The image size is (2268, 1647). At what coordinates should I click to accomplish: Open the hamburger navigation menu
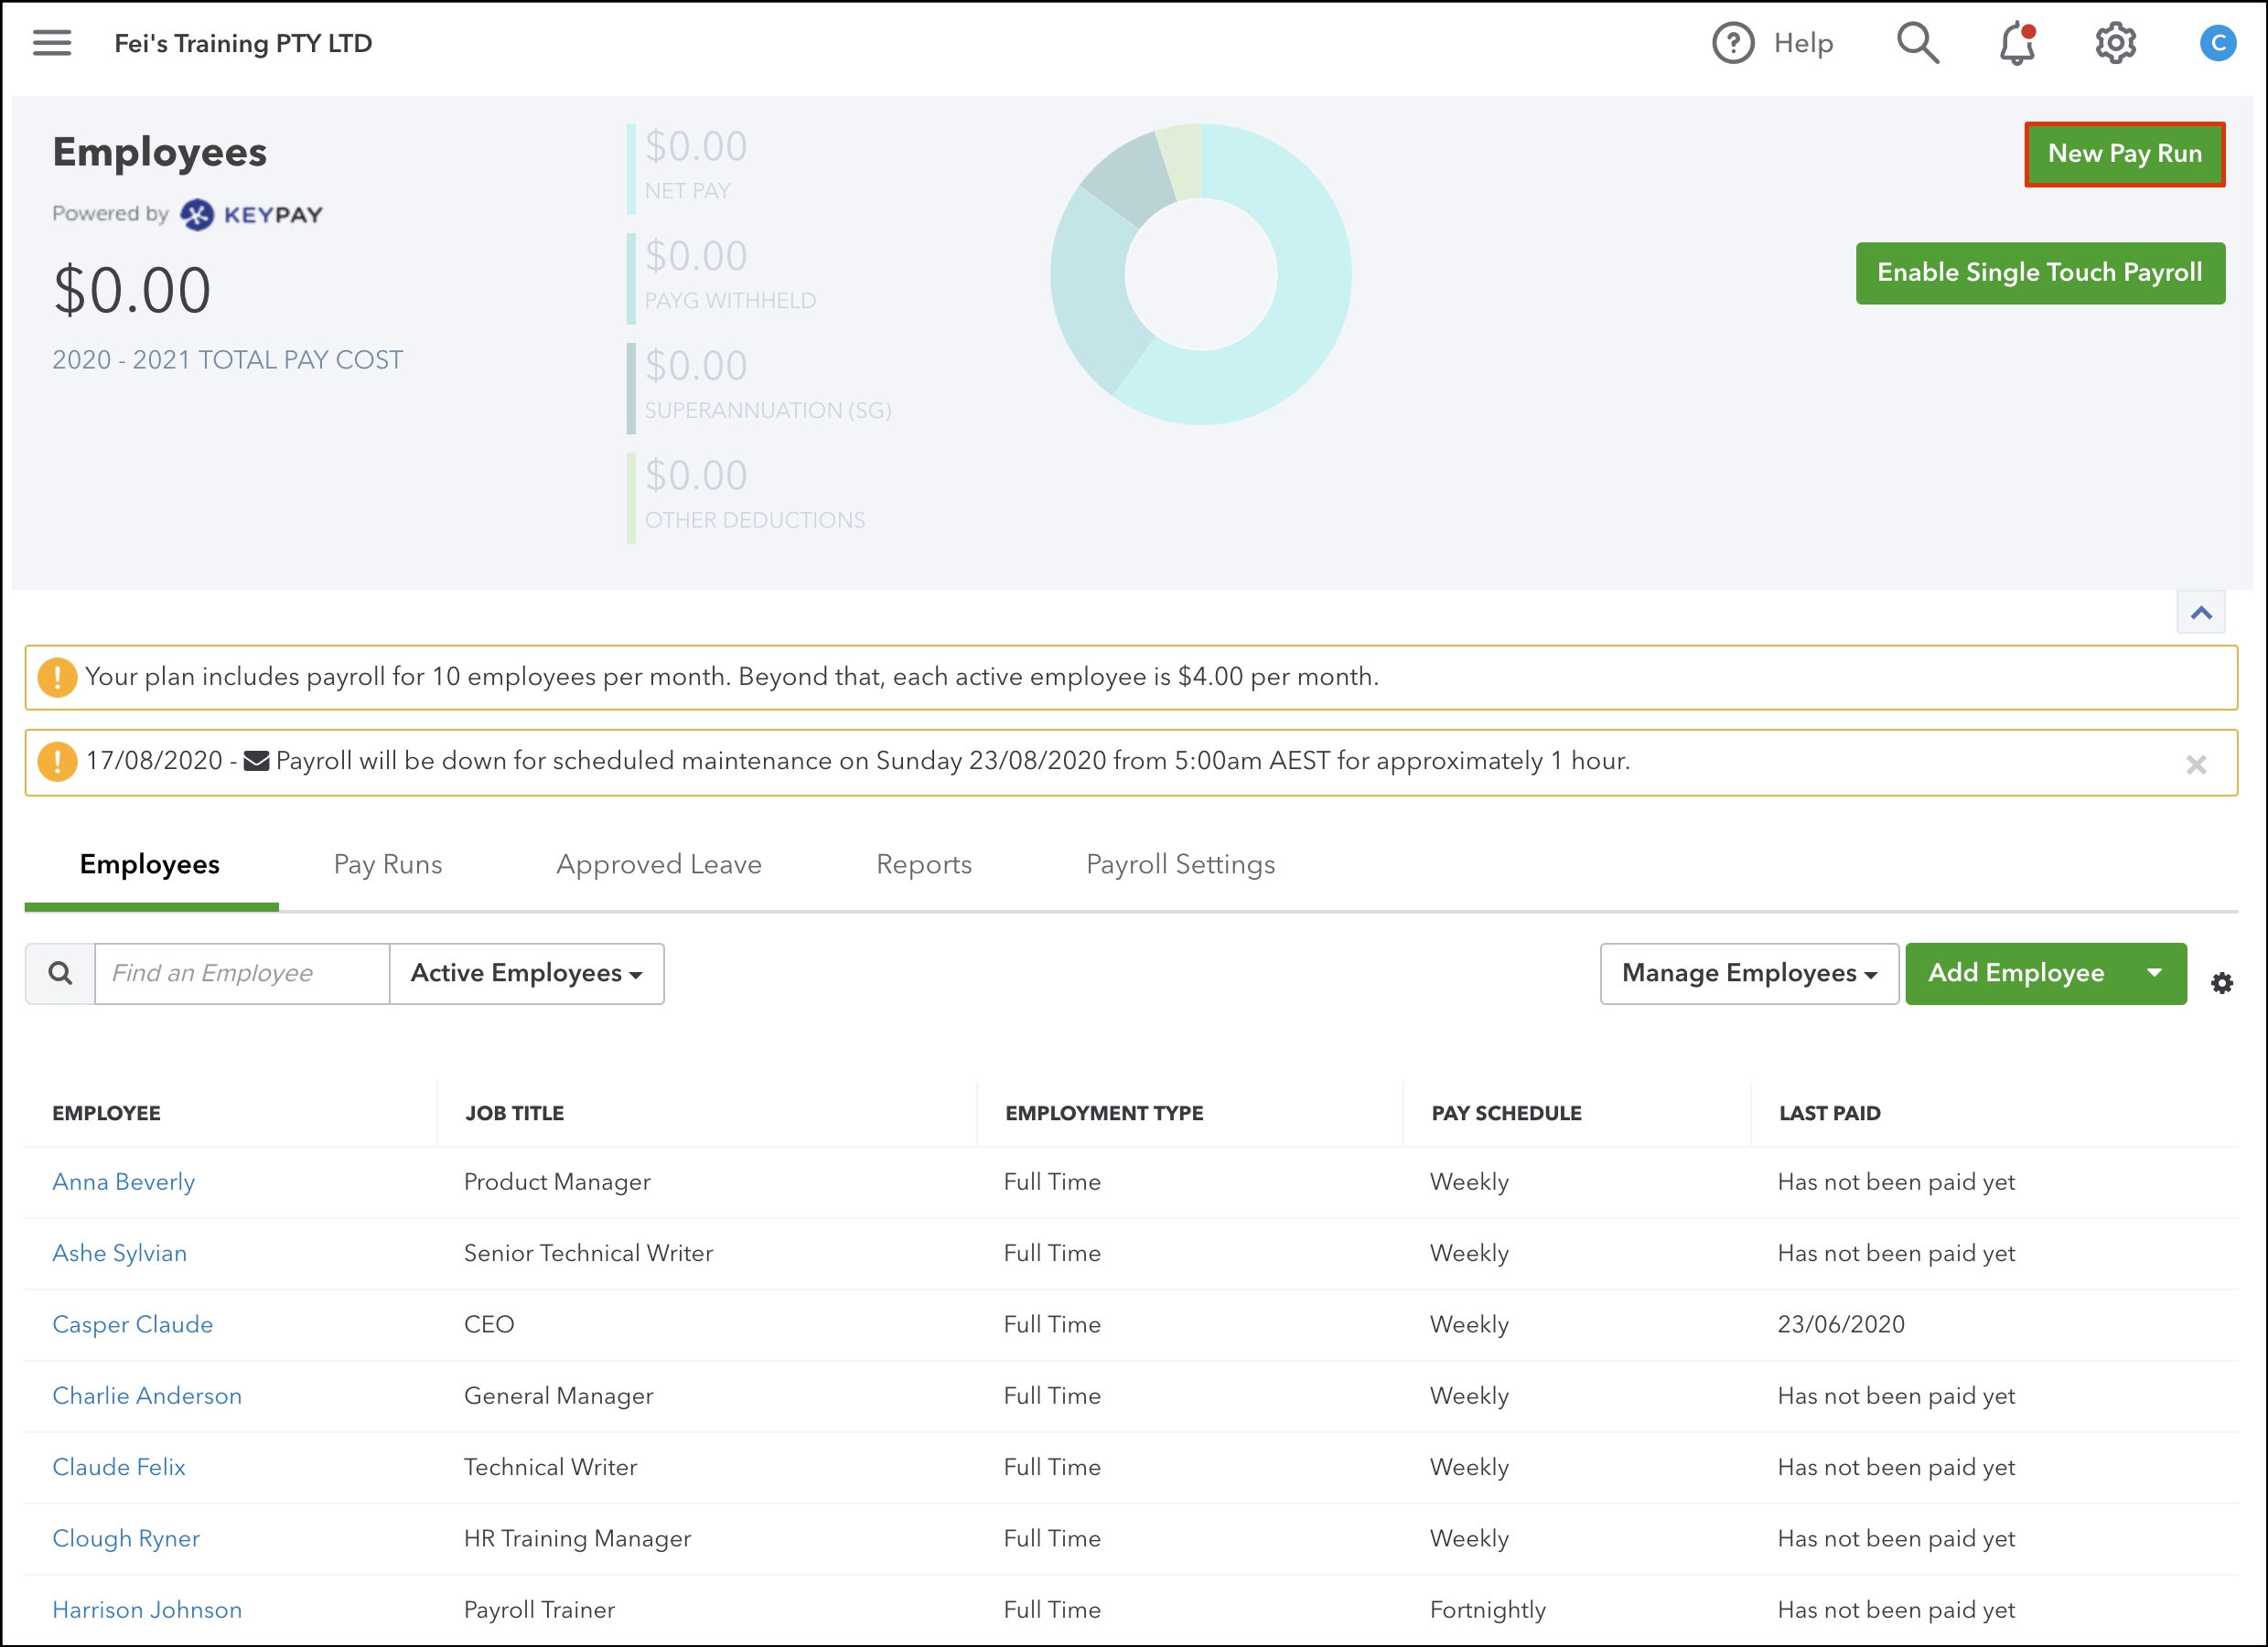pyautogui.click(x=52, y=43)
